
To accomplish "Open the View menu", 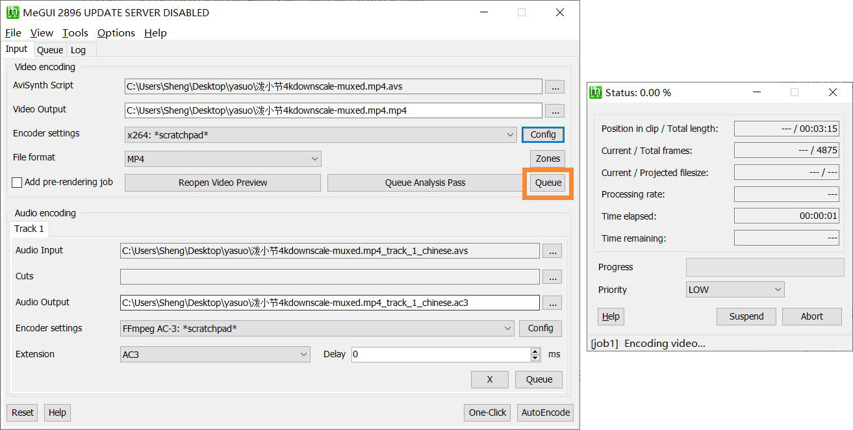I will point(42,33).
